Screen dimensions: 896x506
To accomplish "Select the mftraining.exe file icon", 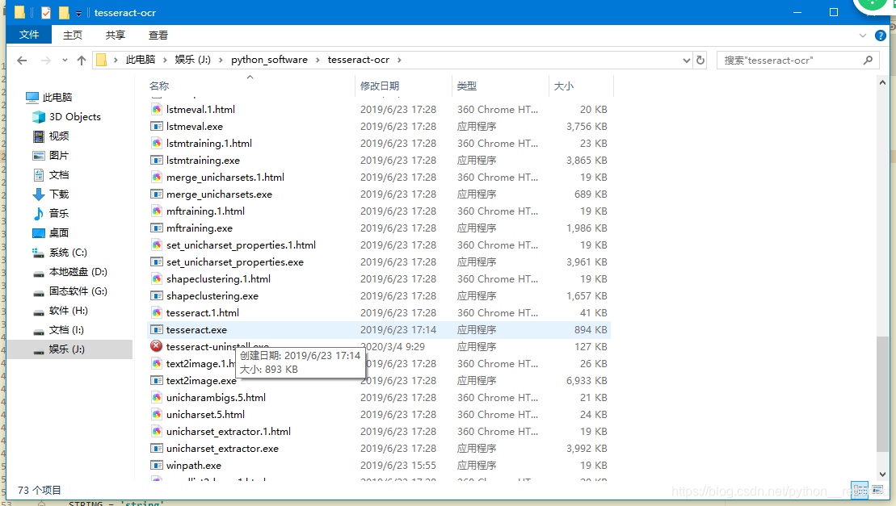I will (157, 228).
